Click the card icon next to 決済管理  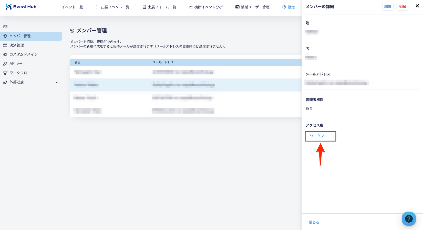5,45
